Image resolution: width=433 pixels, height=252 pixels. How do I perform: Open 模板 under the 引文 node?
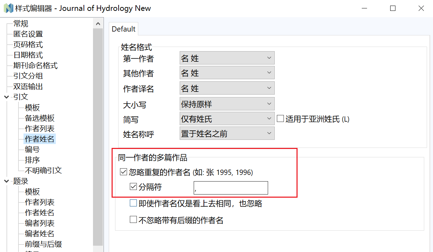pyautogui.click(x=32, y=108)
